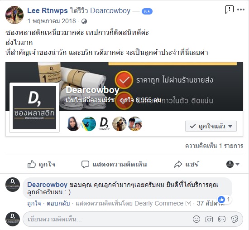
Task: Show ความคิดเห็น 1 รายการ comment count
Action: coord(214,146)
